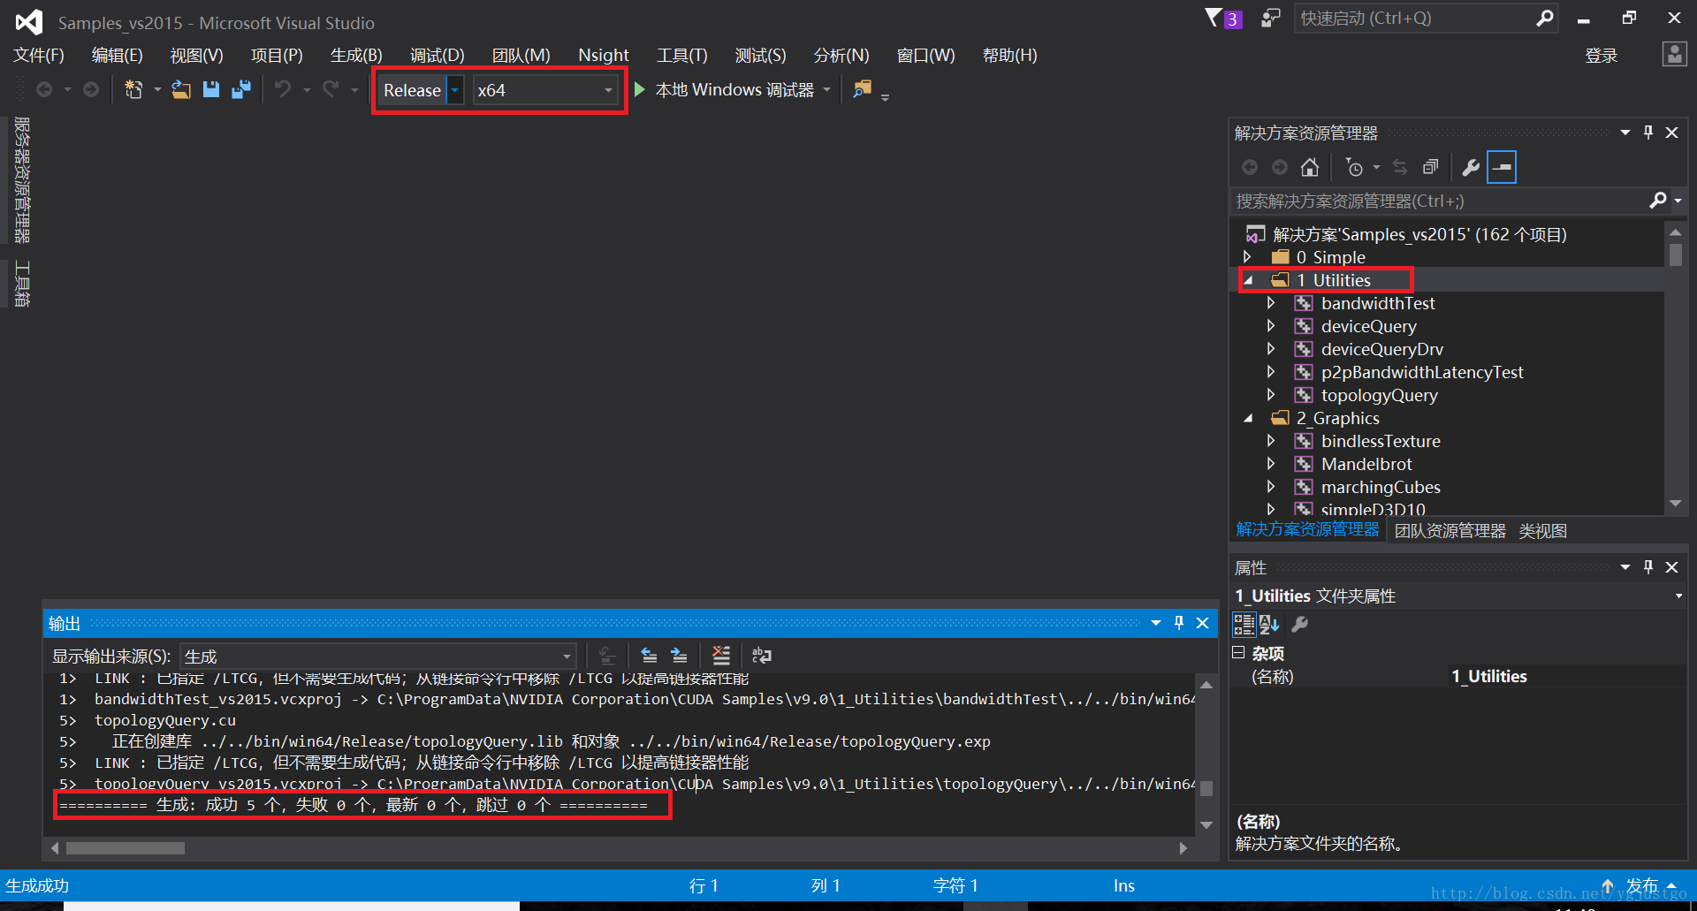
Task: Click the Solution Explorer Home icon
Action: point(1310,167)
